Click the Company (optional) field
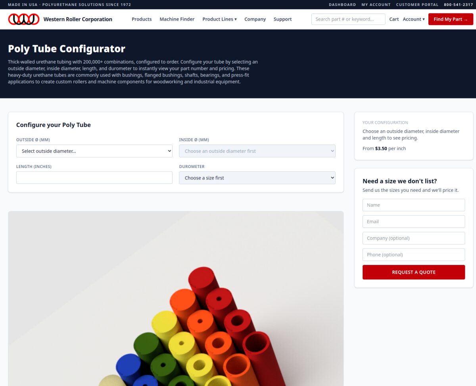 [x=414, y=238]
